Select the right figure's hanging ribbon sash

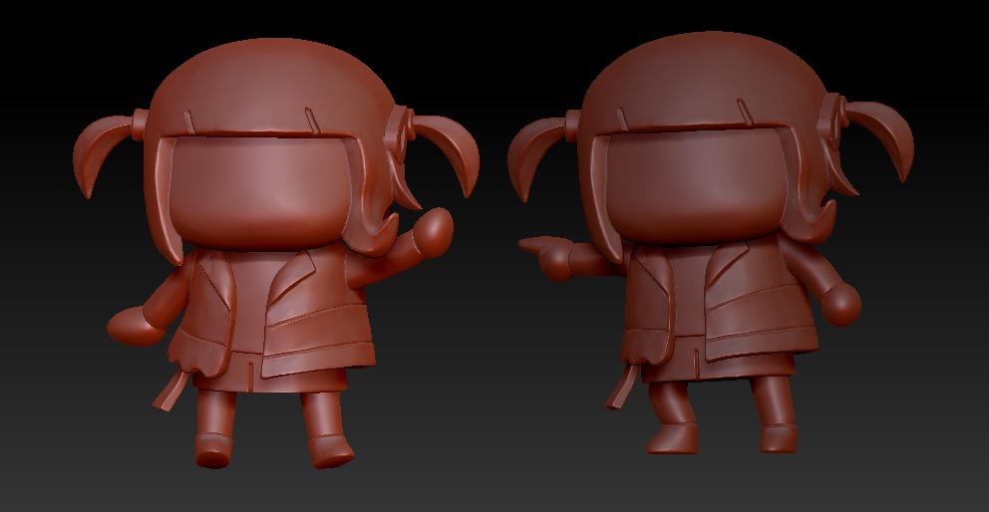tap(621, 388)
